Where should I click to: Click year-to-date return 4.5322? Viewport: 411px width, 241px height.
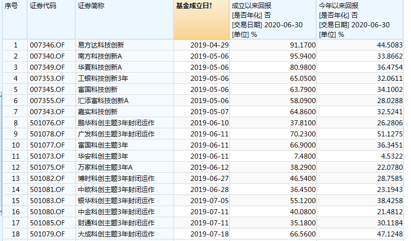click(392, 156)
